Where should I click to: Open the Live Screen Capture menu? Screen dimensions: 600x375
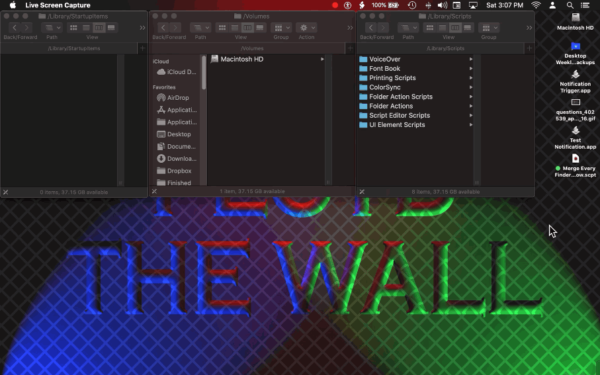58,5
